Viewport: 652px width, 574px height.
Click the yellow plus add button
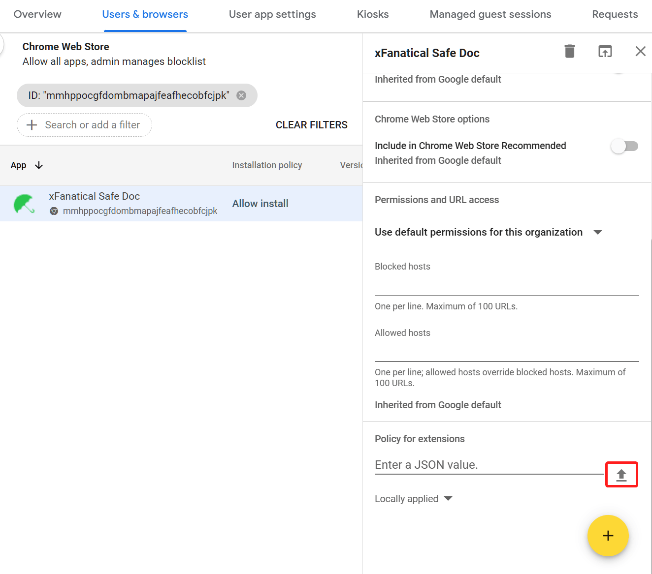tap(608, 536)
